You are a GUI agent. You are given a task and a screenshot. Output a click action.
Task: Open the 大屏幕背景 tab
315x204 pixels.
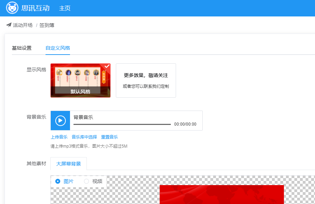[x=69, y=164]
